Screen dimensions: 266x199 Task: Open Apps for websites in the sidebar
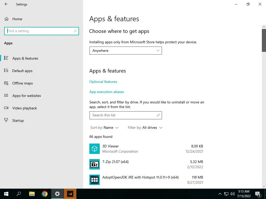click(42, 96)
